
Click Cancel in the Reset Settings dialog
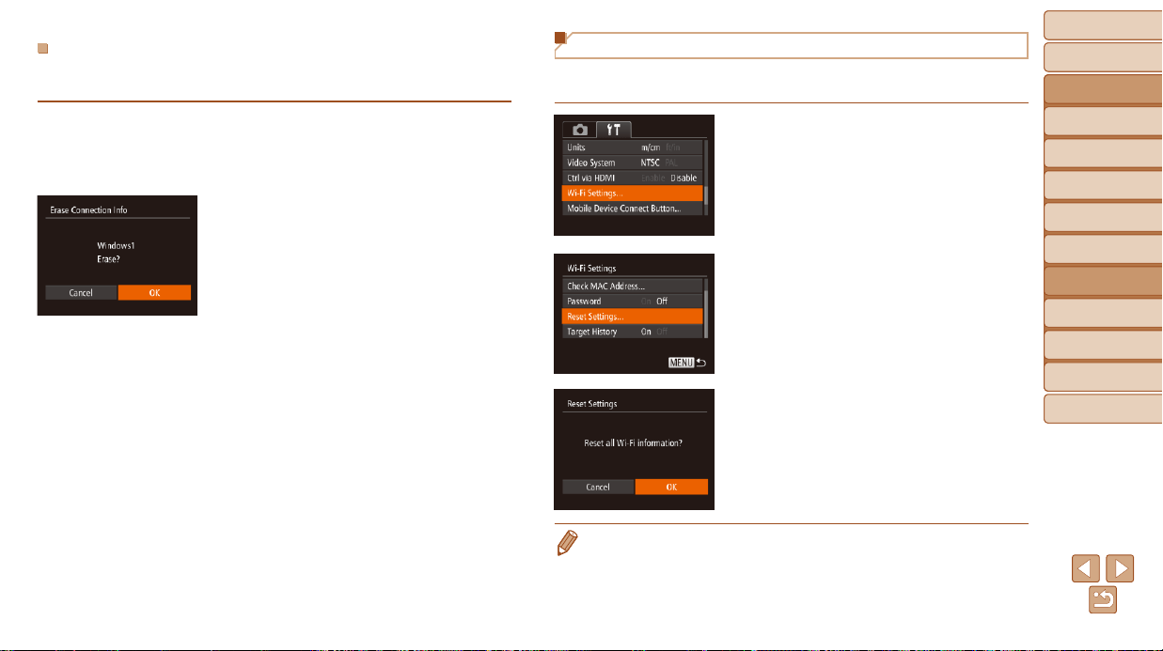click(x=598, y=487)
